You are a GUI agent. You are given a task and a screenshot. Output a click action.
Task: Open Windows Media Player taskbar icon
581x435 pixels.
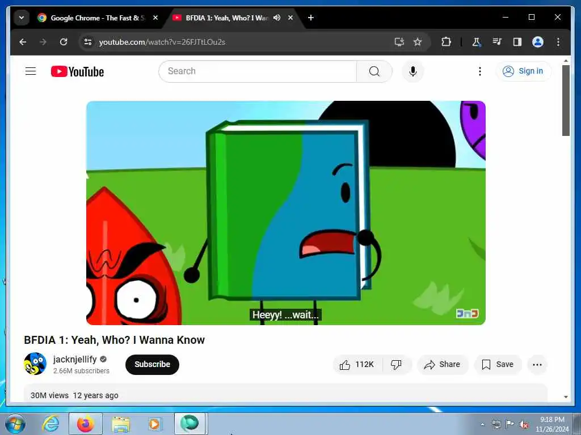point(154,424)
